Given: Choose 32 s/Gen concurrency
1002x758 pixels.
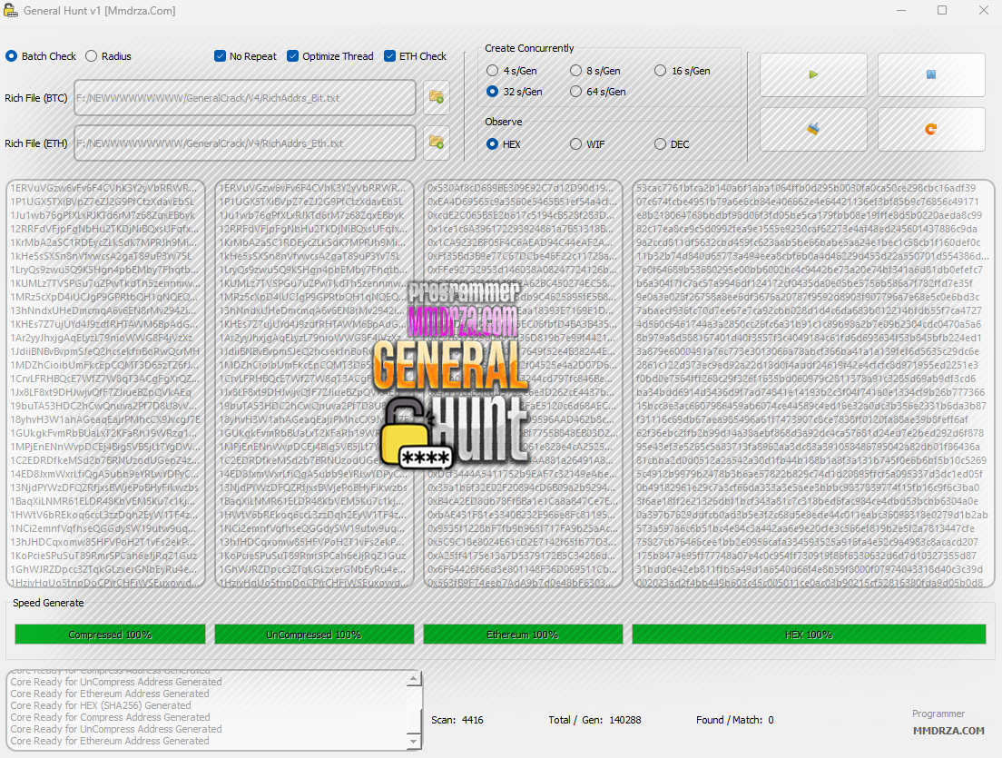Looking at the screenshot, I should click(515, 92).
